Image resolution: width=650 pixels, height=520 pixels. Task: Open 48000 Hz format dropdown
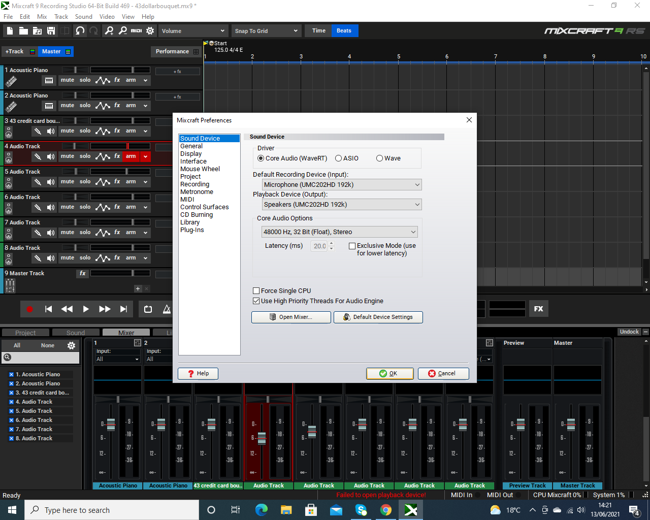tap(340, 232)
